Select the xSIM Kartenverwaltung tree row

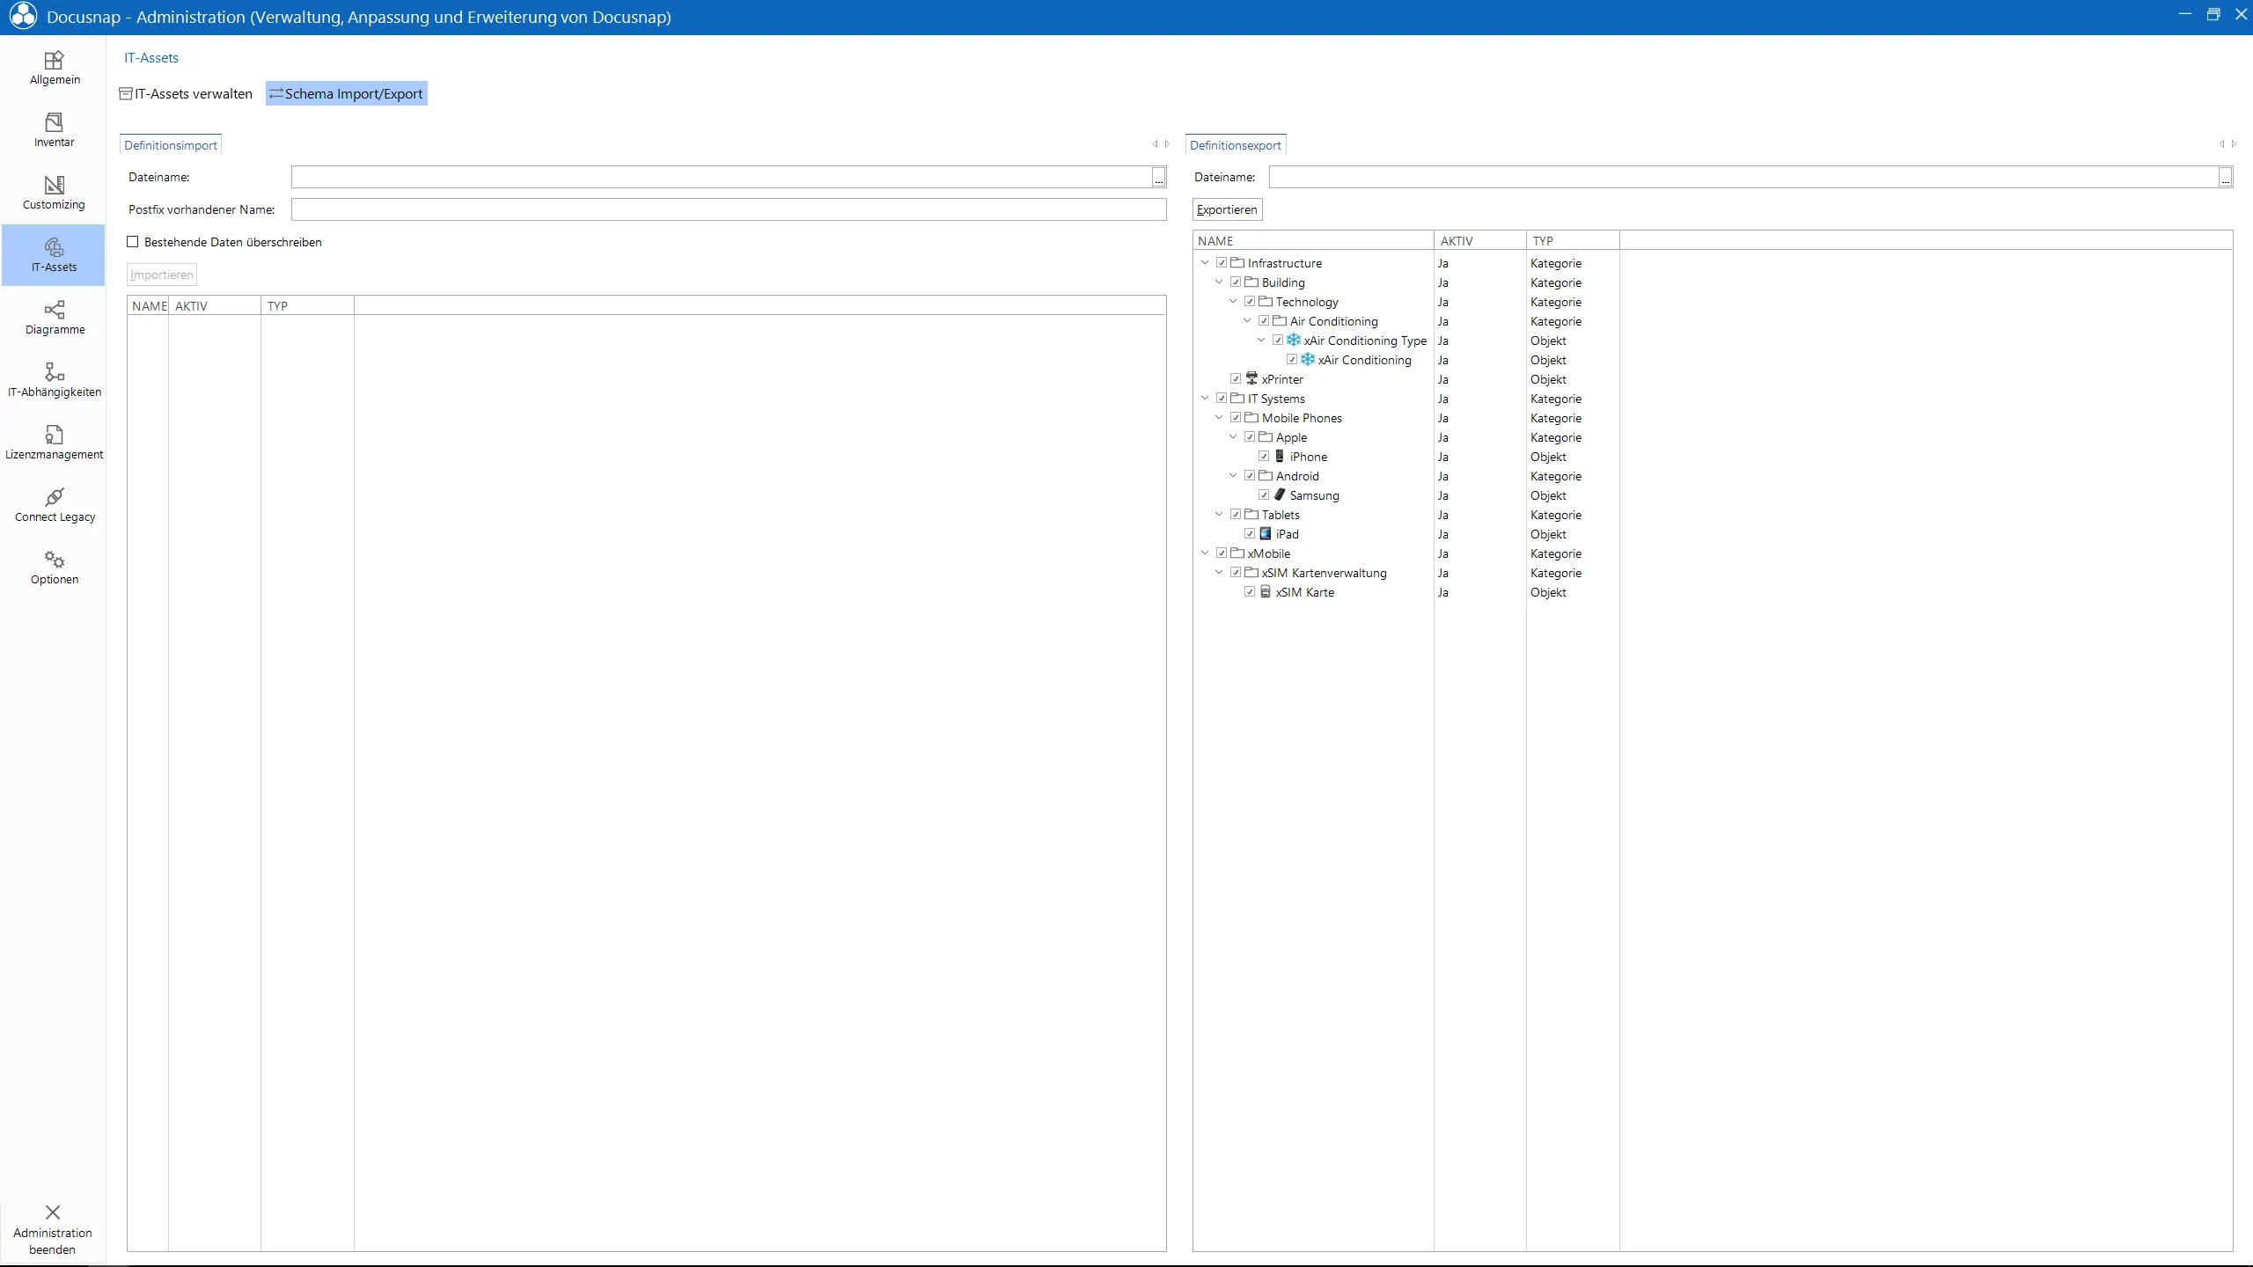tap(1324, 572)
